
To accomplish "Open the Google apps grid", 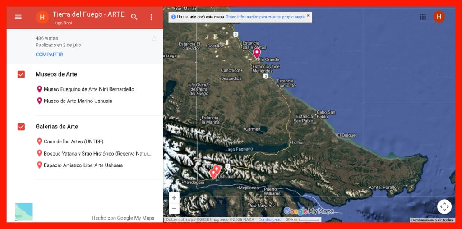I will click(x=423, y=17).
